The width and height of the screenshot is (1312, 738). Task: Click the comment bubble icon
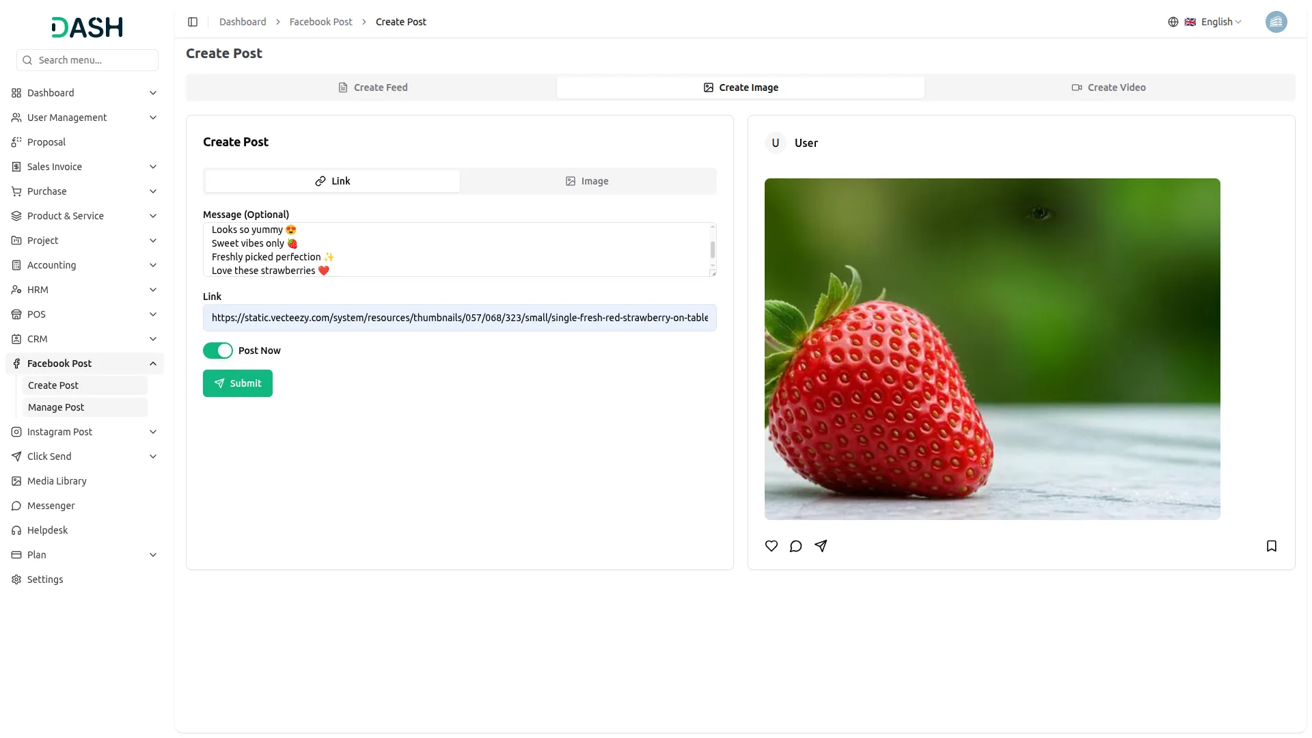[x=796, y=546]
